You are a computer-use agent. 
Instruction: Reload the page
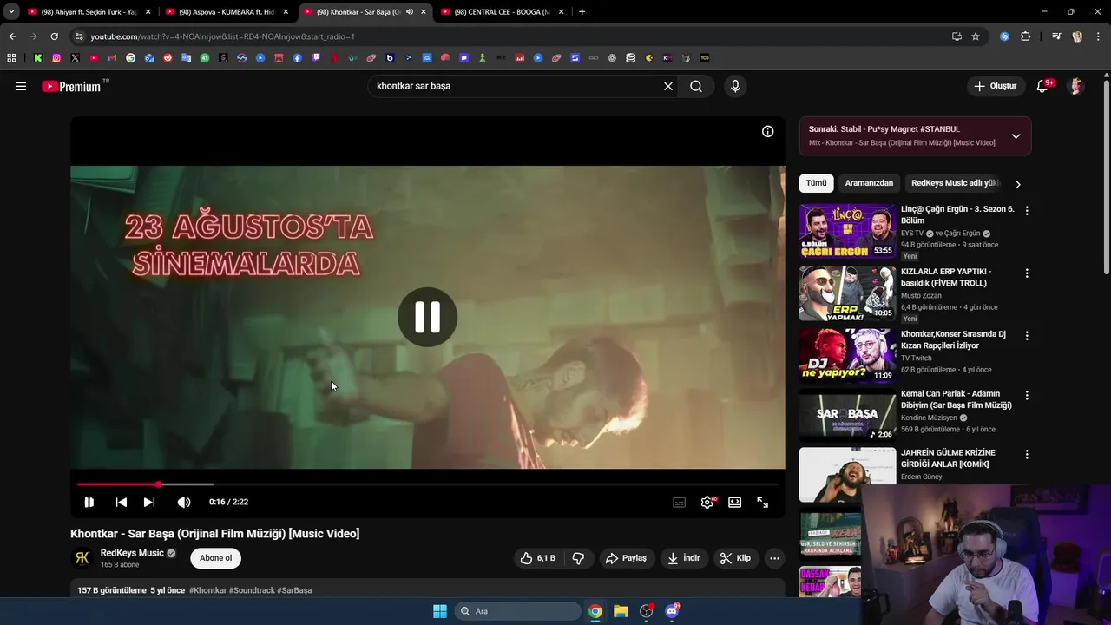(54, 36)
